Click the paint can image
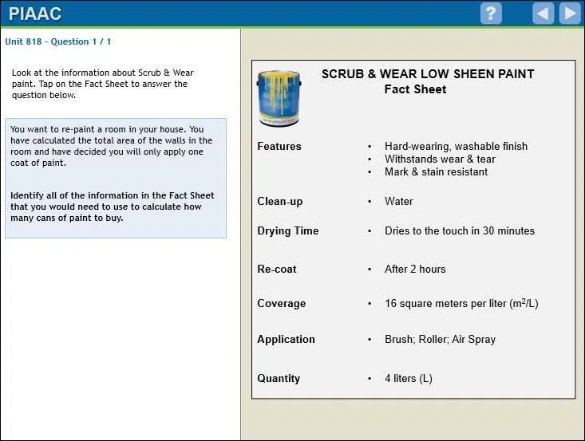Viewport: 585px width, 441px height. tap(279, 98)
